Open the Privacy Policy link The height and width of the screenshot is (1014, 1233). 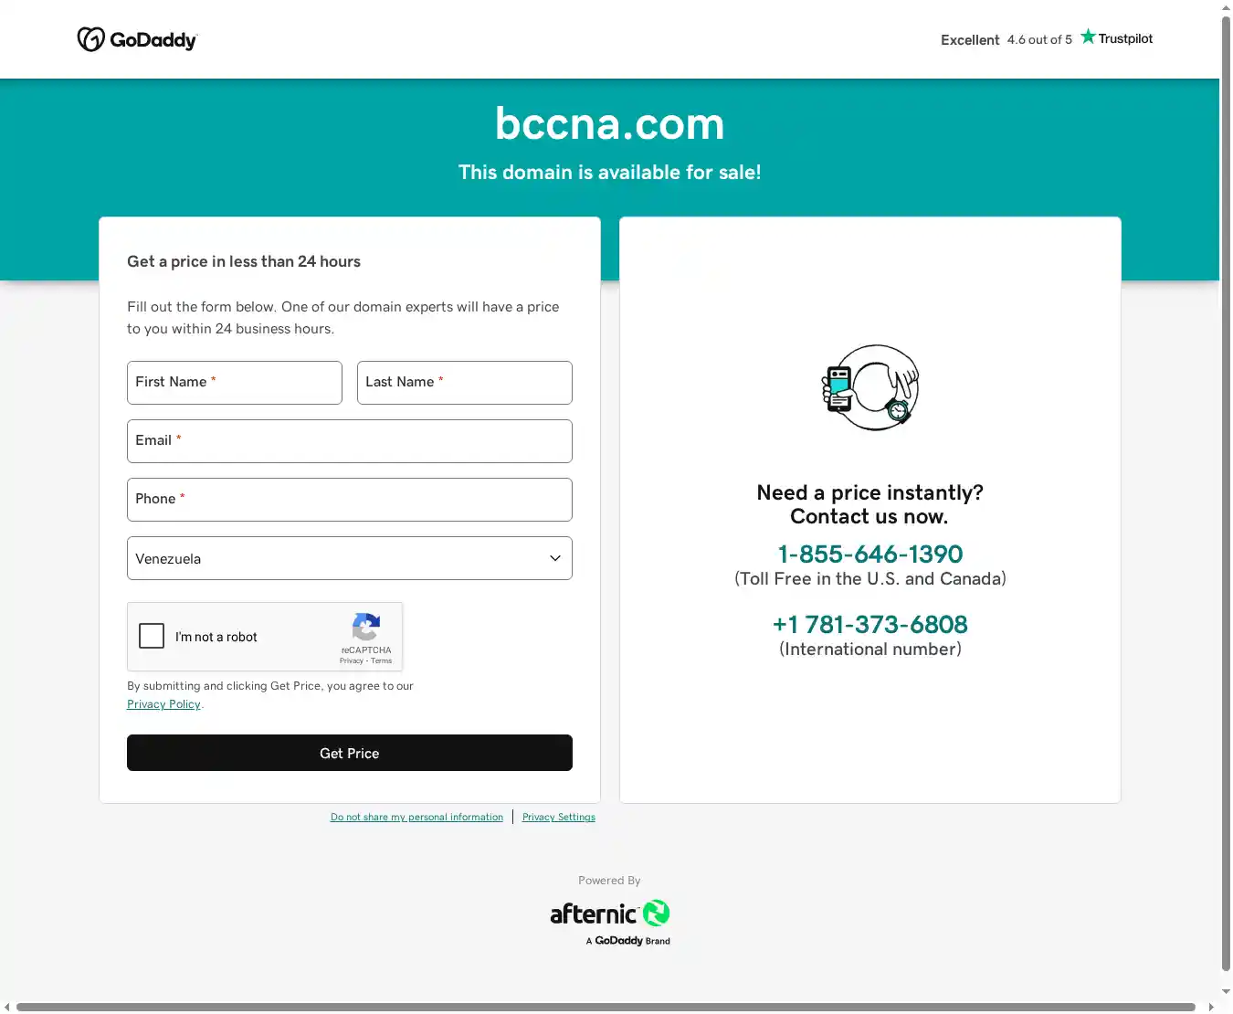(163, 704)
